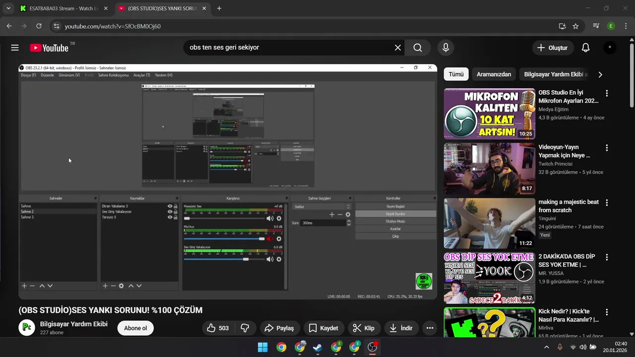Open OBS Studio from the taskbar
The width and height of the screenshot is (635, 357).
coord(373,347)
